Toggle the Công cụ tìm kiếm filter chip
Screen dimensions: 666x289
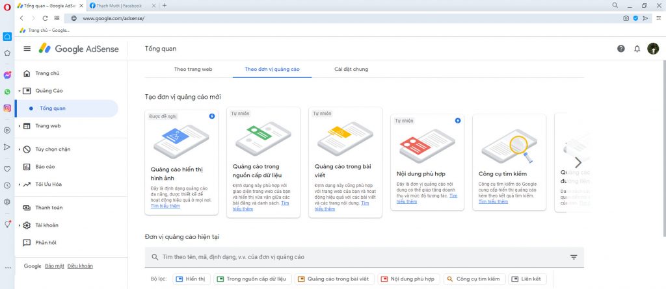[x=473, y=279]
